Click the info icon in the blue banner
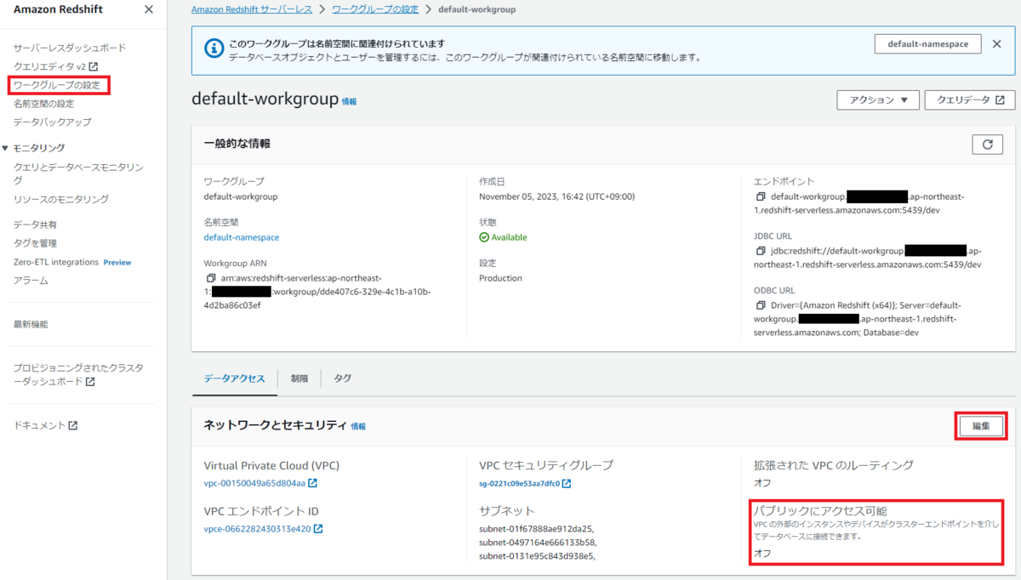Screen dimensions: 1021x580 pyautogui.click(x=213, y=50)
